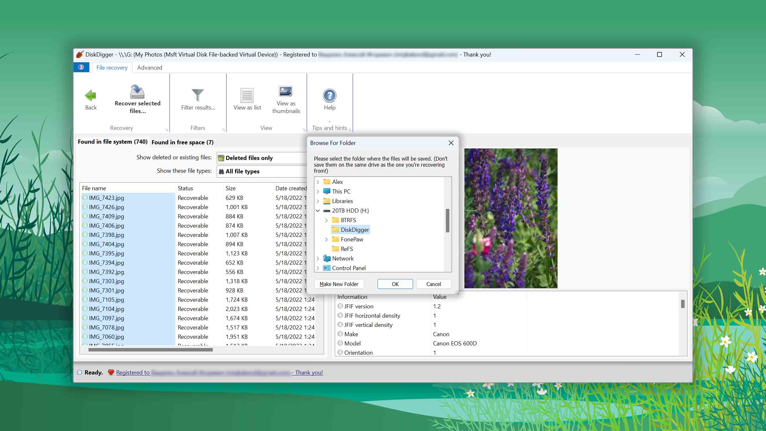Viewport: 766px width, 431px height.
Task: Select the DiskDigger folder in tree
Action: point(354,230)
